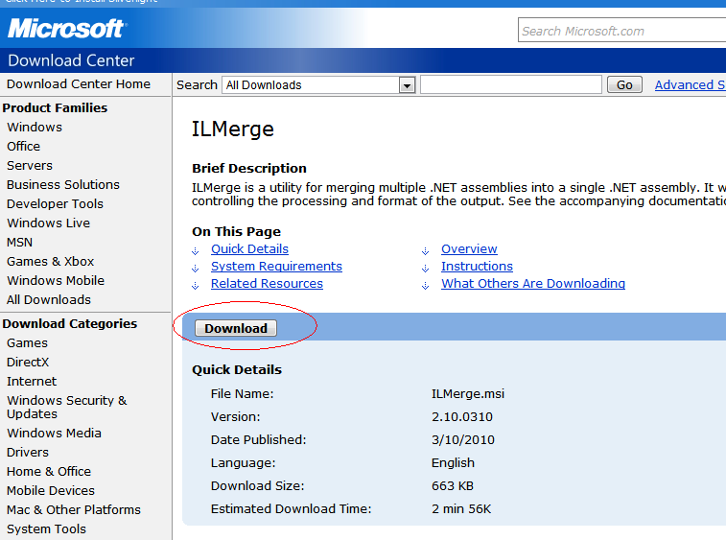This screenshot has width=726, height=540.
Task: Click the Go search button
Action: (624, 84)
